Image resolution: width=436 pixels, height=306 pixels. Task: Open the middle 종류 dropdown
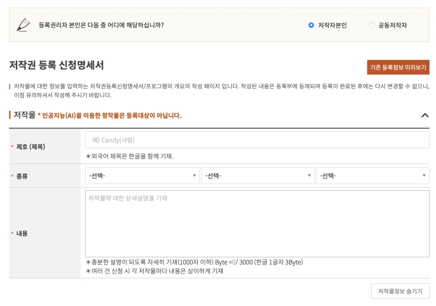click(x=258, y=176)
